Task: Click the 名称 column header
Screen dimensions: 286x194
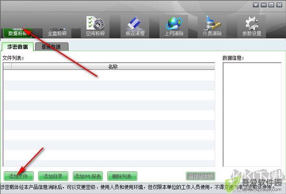Action: point(113,66)
